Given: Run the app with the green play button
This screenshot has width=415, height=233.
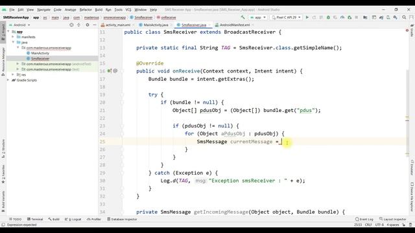Looking at the screenshot, I should pyautogui.click(x=307, y=17).
